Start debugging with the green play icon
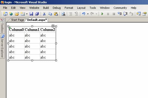The width and height of the screenshot is (148, 98). pos(102,14)
